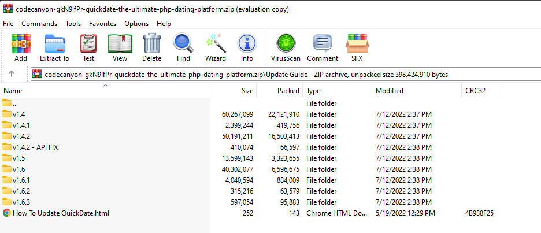Click the folder icon for v1.6.3
The image size is (541, 233).
coord(6,202)
